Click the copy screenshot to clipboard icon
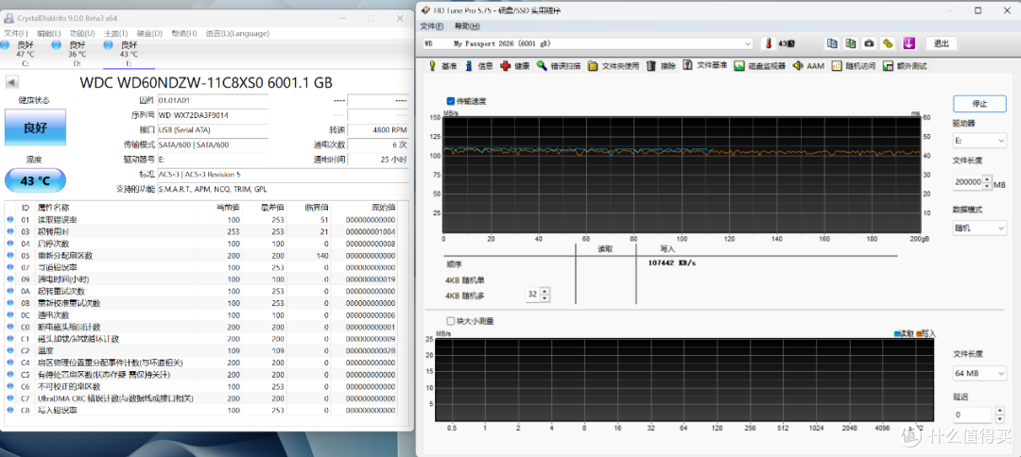 (851, 43)
